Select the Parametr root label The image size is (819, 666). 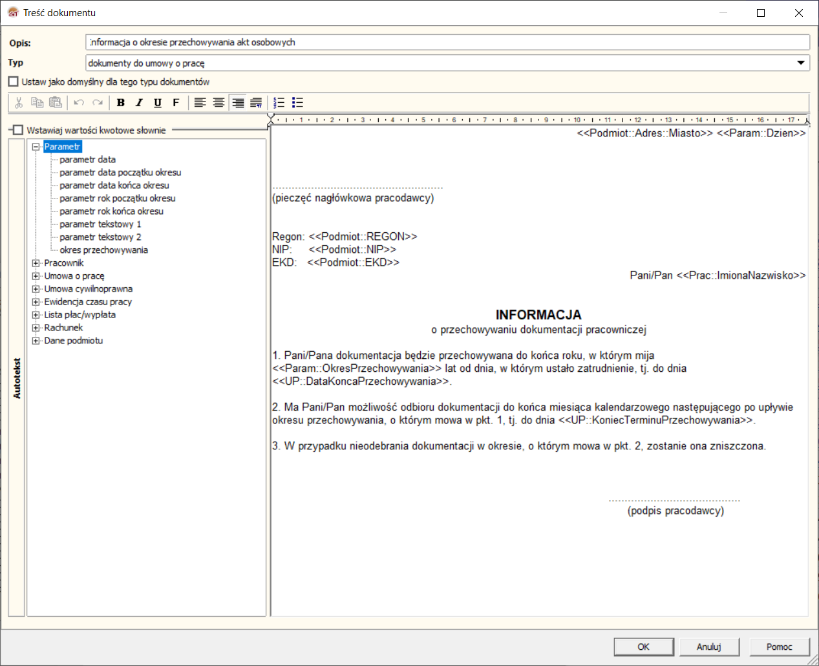(x=62, y=147)
